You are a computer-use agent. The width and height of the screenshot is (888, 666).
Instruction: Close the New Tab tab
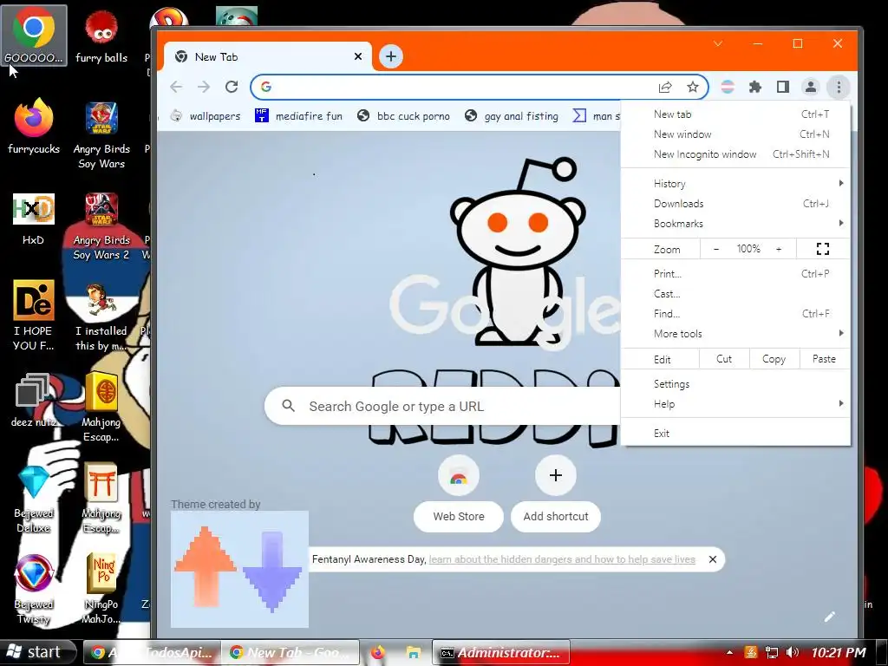(358, 56)
